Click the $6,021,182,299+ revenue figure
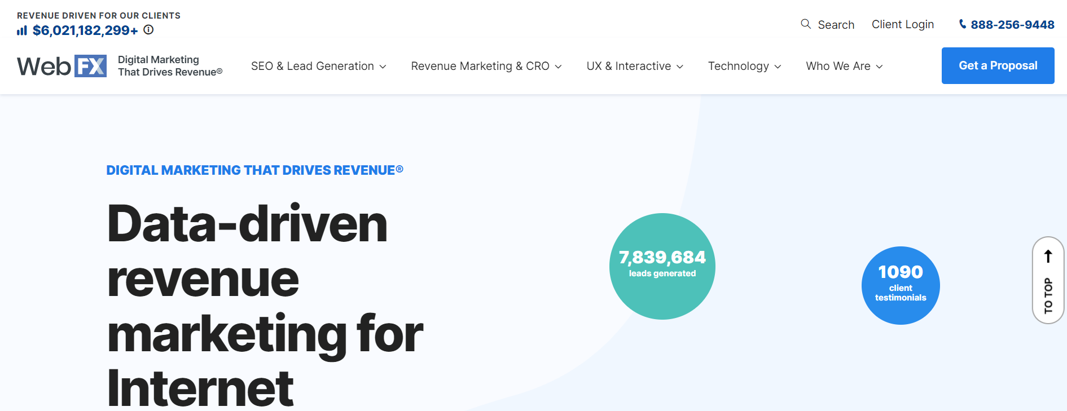The height and width of the screenshot is (411, 1067). pyautogui.click(x=85, y=30)
